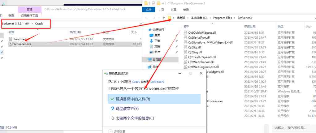Select Qt6SerialPort.dll file

pos(199,37)
